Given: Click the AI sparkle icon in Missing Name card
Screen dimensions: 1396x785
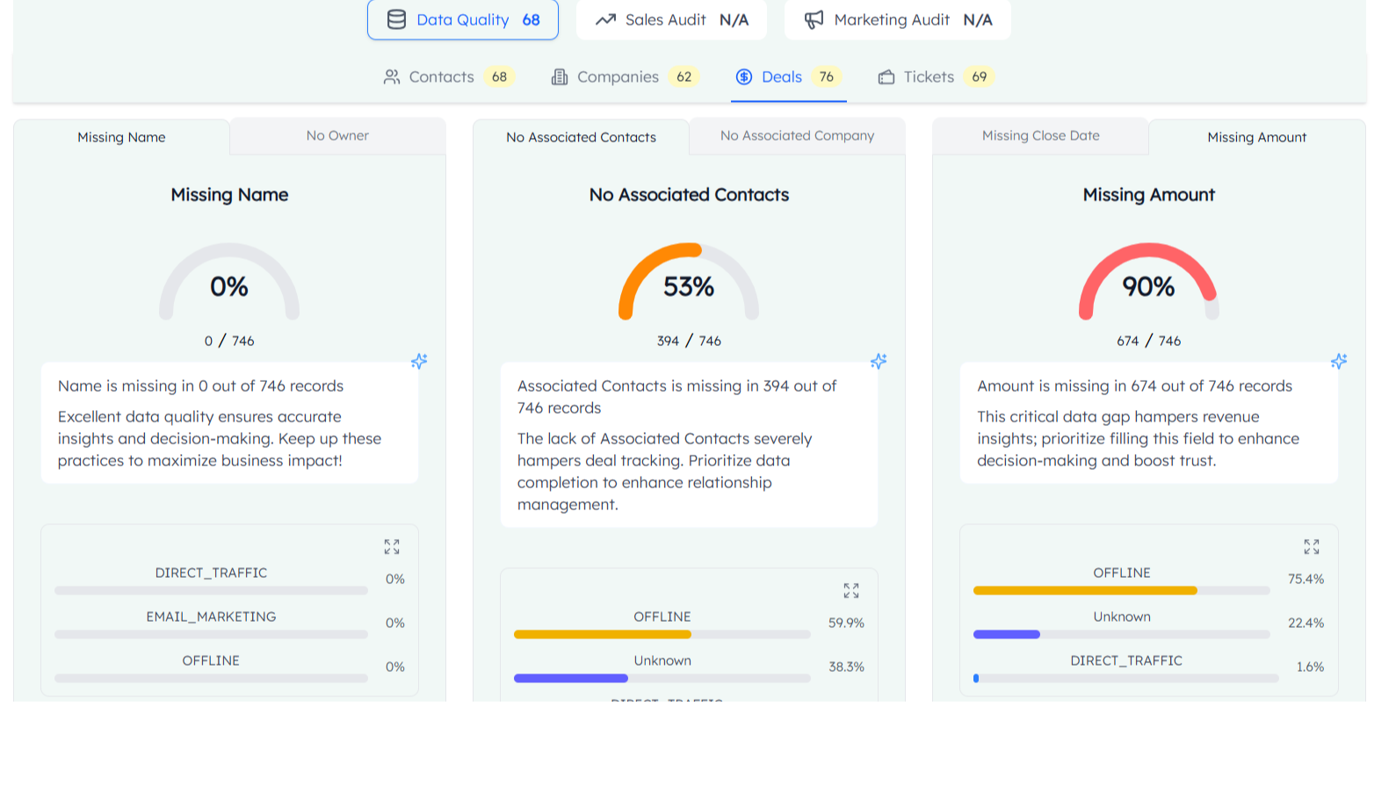Looking at the screenshot, I should [x=419, y=361].
